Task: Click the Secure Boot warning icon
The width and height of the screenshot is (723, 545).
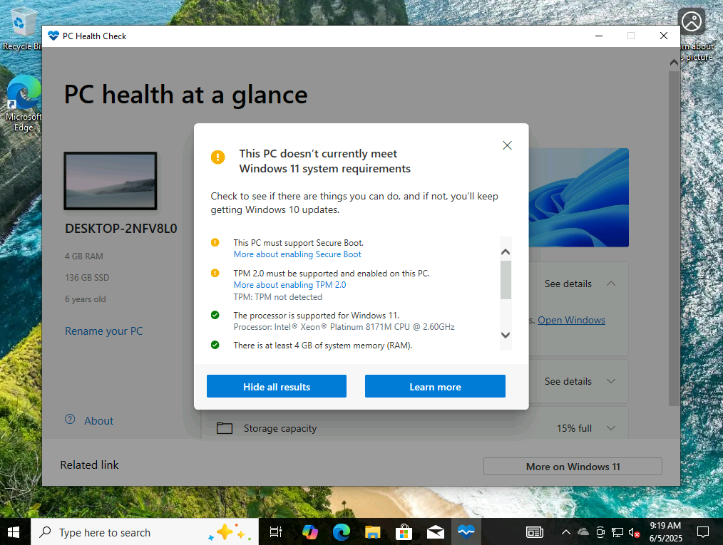Action: click(x=215, y=242)
